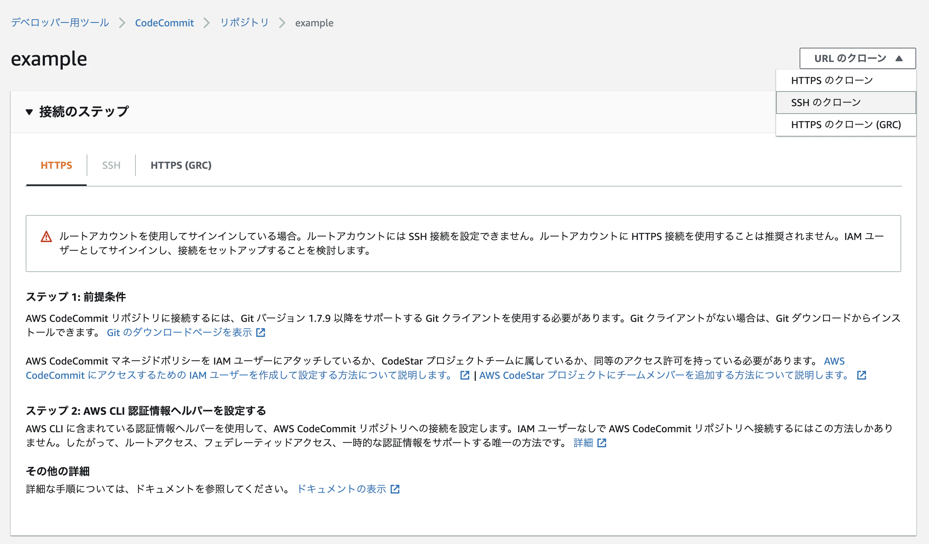Switch to the HTTPS tab
929x544 pixels.
pyautogui.click(x=56, y=165)
